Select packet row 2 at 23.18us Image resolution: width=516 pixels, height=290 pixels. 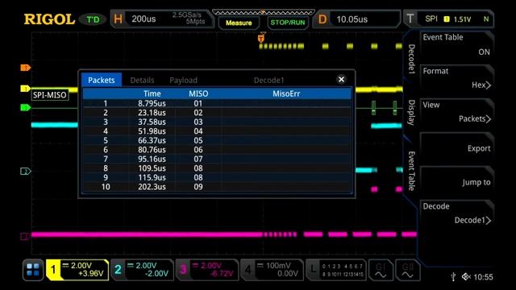tap(217, 113)
